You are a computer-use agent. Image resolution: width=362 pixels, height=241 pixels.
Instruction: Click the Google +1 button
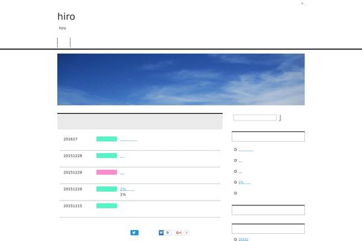(179, 233)
